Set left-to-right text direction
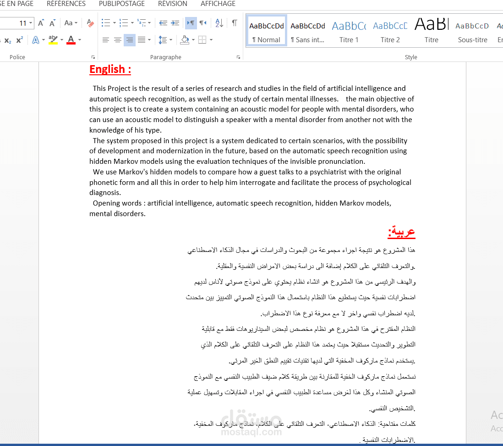503x446 pixels. click(x=191, y=23)
